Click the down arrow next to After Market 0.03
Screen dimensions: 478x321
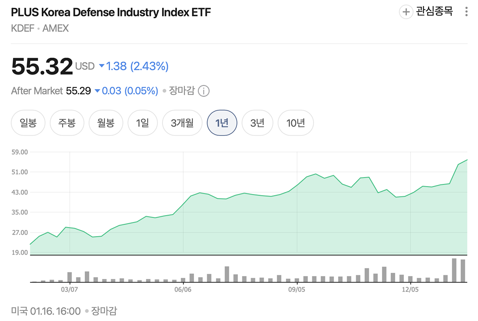pos(98,91)
